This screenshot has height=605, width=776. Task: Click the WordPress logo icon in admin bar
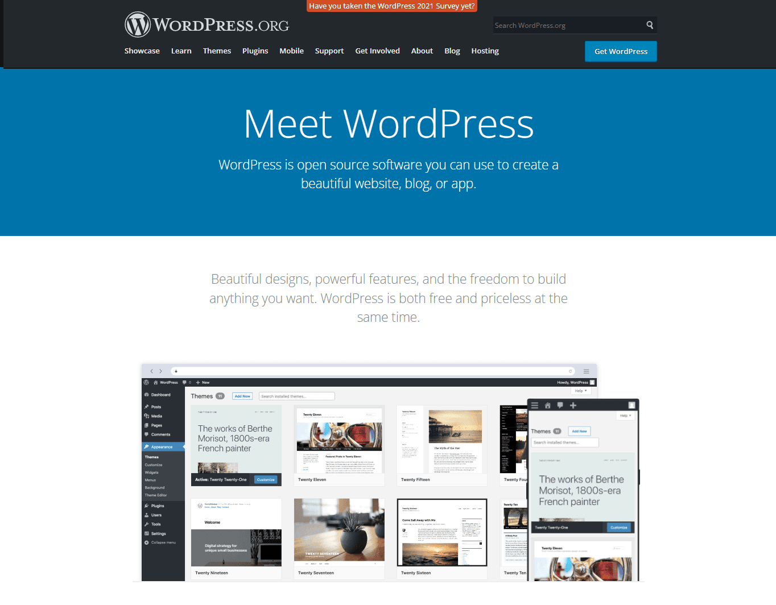[x=146, y=382]
